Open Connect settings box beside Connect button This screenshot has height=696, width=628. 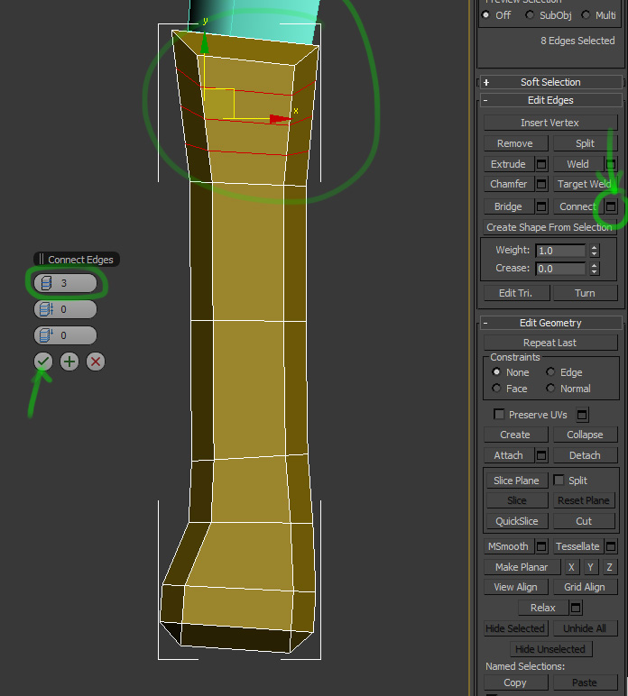tap(611, 206)
